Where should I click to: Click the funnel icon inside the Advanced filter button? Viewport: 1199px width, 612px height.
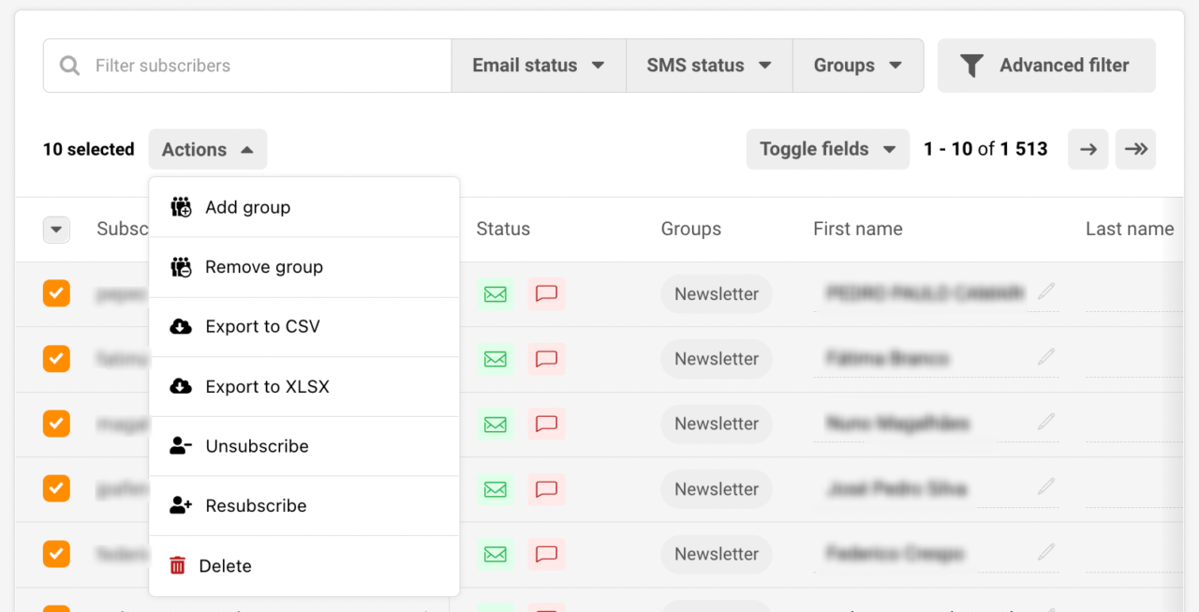pos(971,66)
